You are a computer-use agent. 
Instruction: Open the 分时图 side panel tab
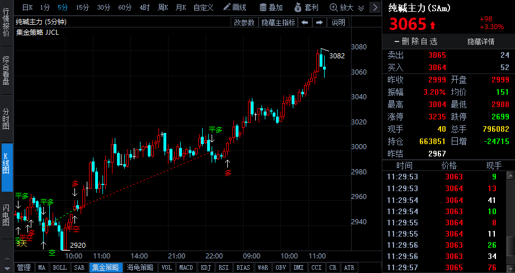(6, 118)
